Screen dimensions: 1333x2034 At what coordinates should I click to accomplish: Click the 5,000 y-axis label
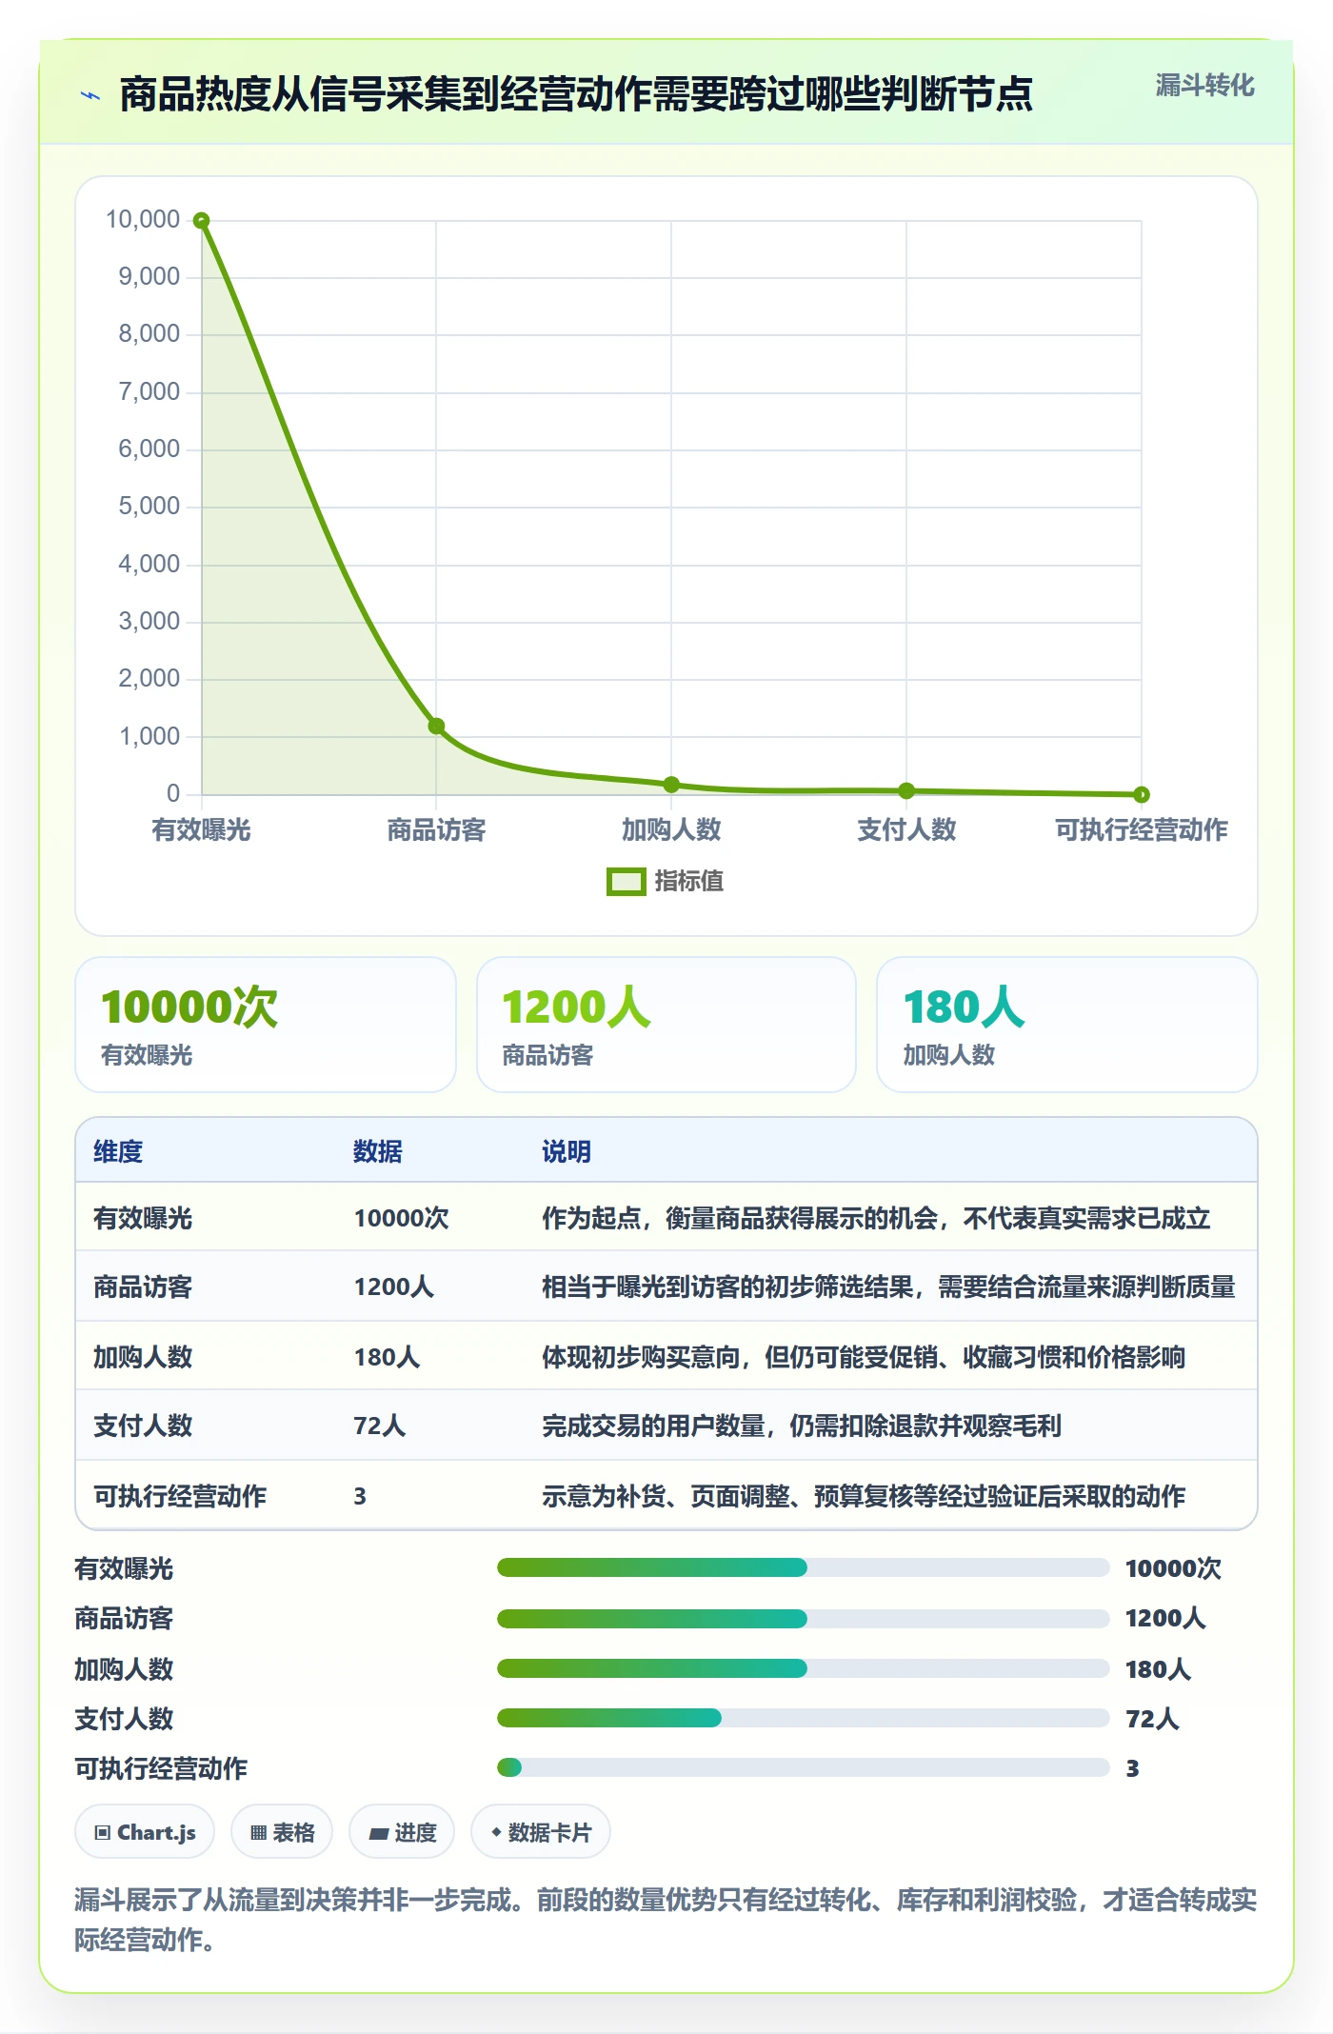(x=149, y=506)
